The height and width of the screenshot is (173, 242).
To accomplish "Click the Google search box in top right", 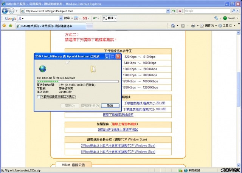I will pos(207,11).
